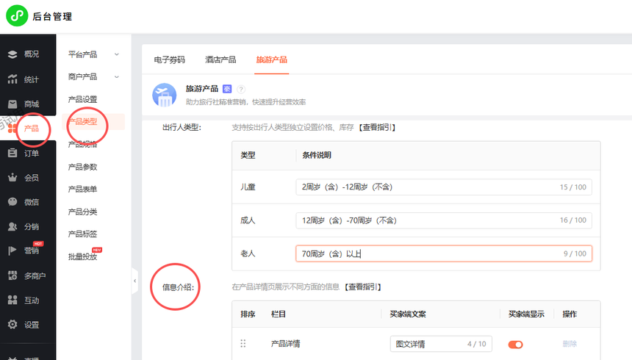Click the green 后台管理 logo icon
632x360 pixels.
point(17,15)
